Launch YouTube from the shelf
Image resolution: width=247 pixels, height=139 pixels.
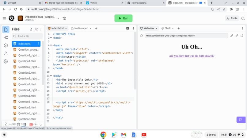pos(144,135)
